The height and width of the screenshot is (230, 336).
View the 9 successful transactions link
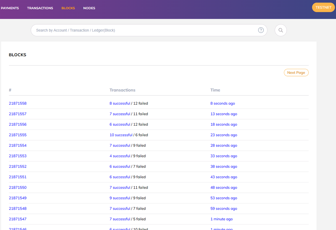(120, 198)
